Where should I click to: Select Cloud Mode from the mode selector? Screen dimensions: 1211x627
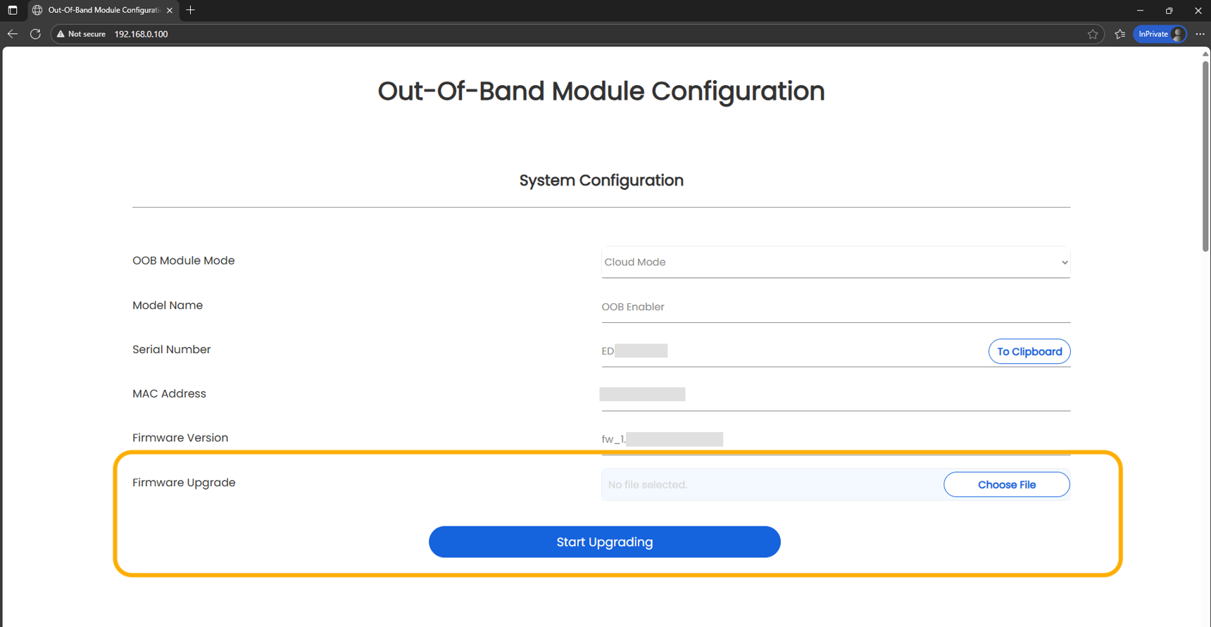click(x=835, y=262)
